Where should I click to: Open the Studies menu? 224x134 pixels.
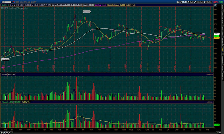pyautogui.click(x=208, y=2)
